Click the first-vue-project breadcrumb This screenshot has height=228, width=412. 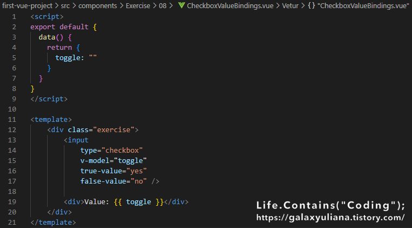27,5
